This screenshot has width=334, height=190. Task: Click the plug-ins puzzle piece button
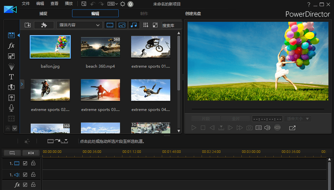[44, 25]
